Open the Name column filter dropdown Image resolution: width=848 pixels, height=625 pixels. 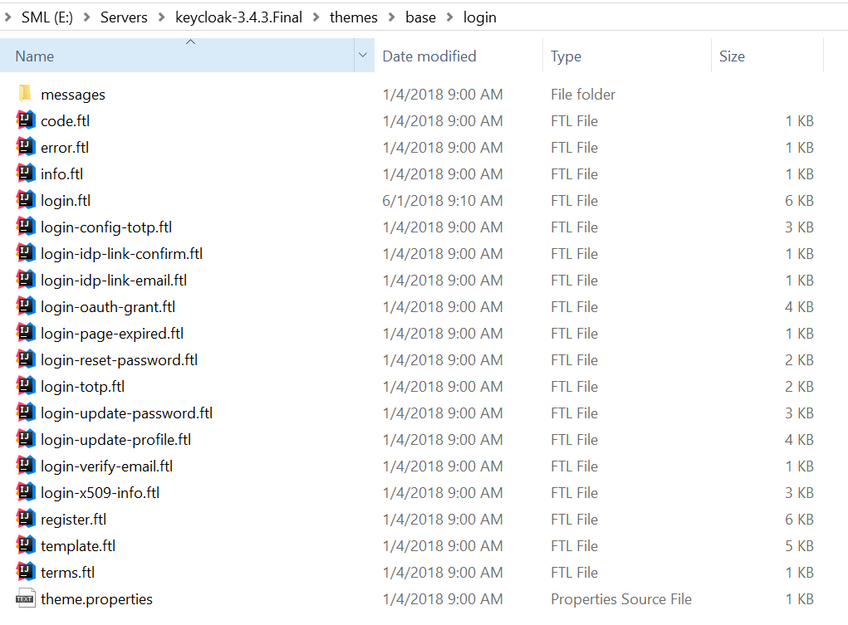click(x=364, y=55)
